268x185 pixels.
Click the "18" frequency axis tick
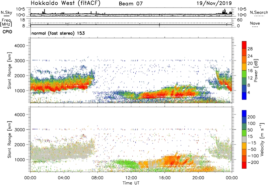pyautogui.click(x=22, y=20)
